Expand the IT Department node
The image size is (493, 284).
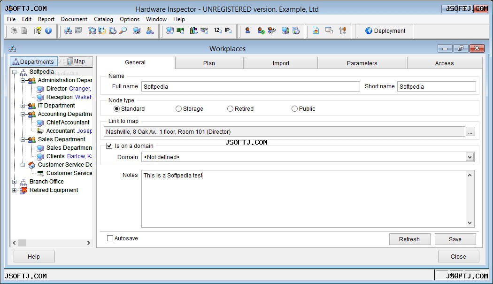[x=23, y=106]
